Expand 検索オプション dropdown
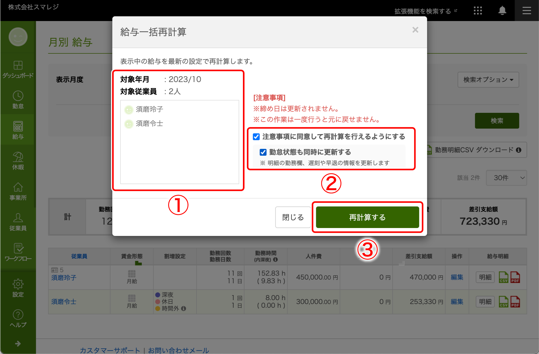Viewport: 539px width, 354px height. [x=488, y=80]
